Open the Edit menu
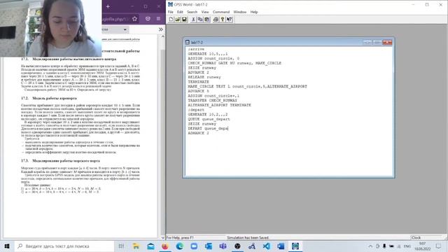448x252 pixels. click(180, 12)
